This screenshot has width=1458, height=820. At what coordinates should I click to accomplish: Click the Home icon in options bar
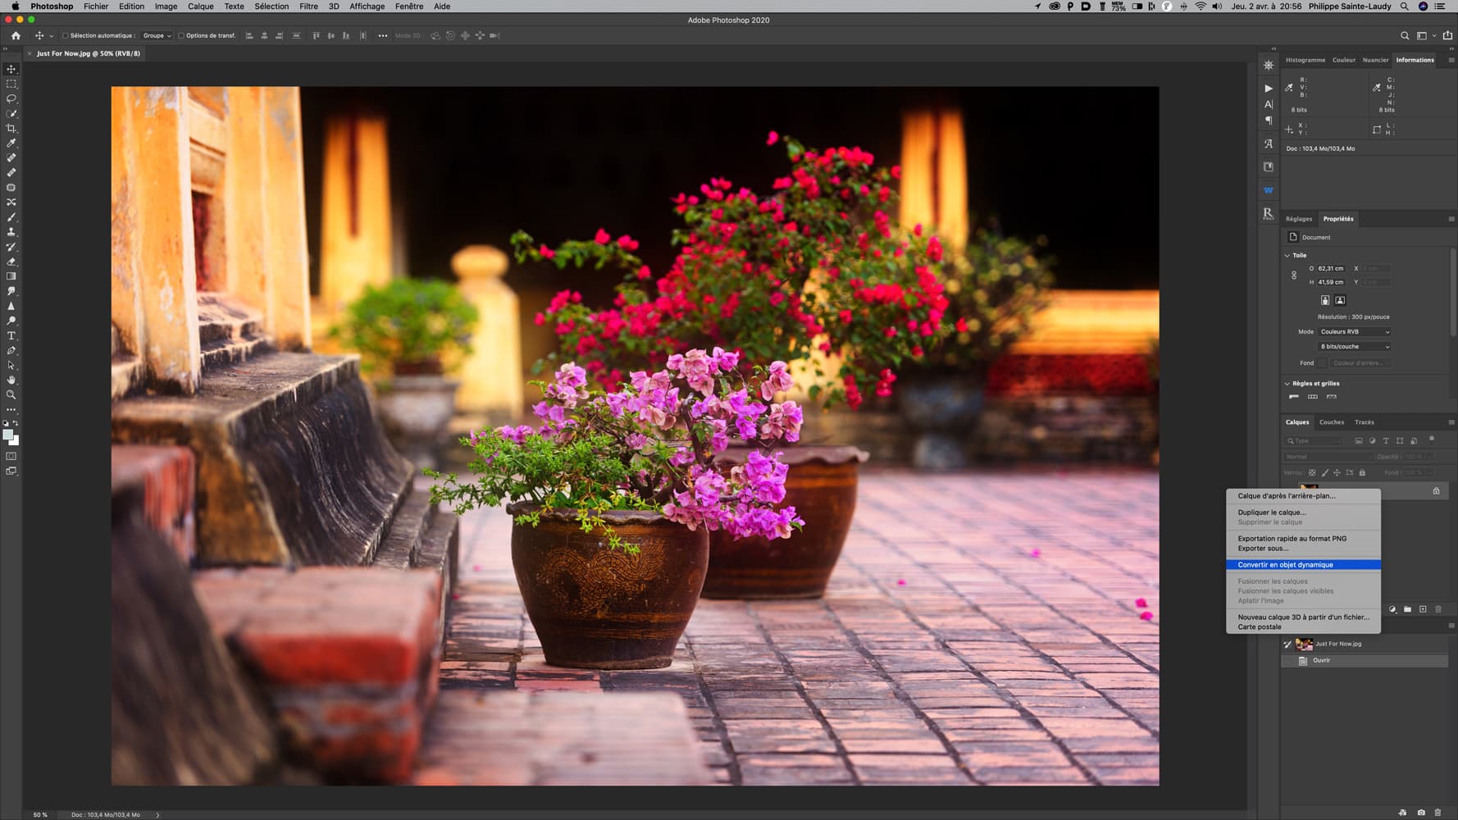(x=16, y=36)
